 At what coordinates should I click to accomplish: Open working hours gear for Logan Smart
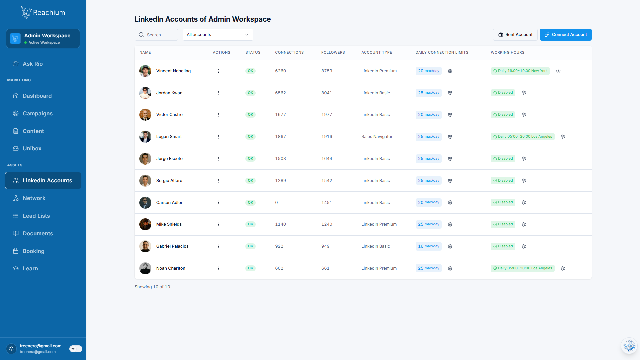click(563, 137)
